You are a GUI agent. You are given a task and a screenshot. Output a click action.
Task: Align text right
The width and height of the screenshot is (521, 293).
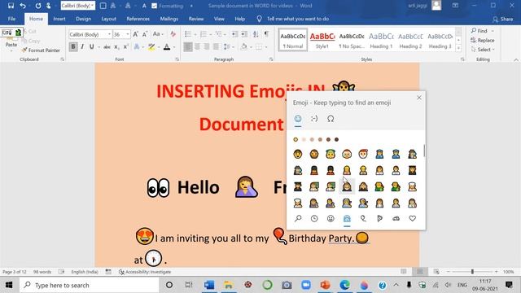(207, 47)
